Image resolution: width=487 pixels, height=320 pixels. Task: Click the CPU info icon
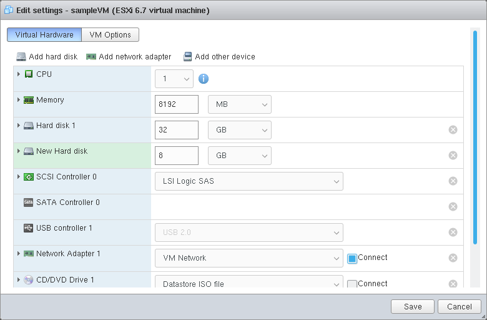tap(203, 79)
